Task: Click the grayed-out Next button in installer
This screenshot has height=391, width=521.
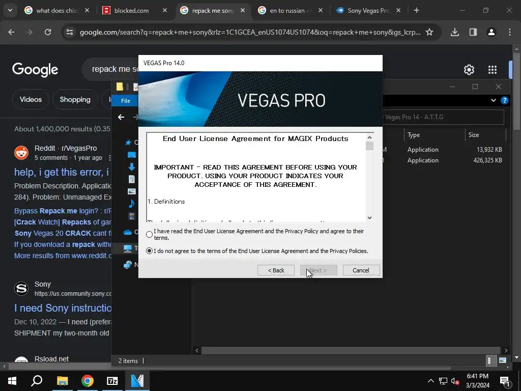Action: [319, 270]
